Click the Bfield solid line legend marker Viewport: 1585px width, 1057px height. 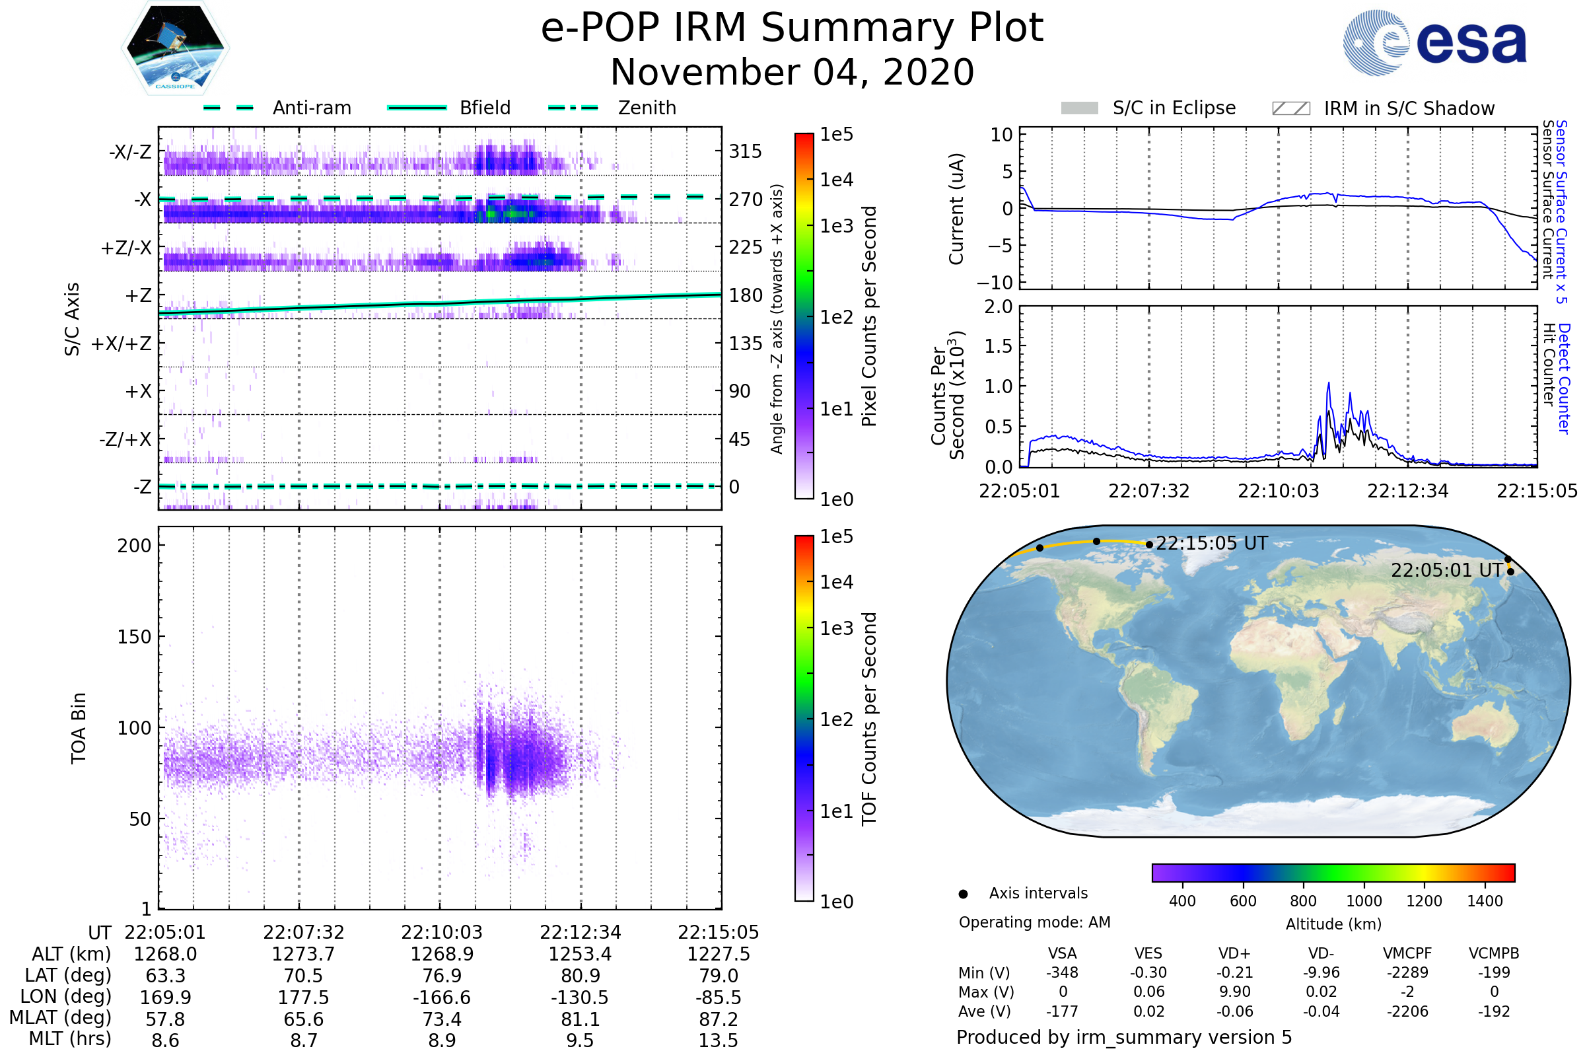click(417, 108)
